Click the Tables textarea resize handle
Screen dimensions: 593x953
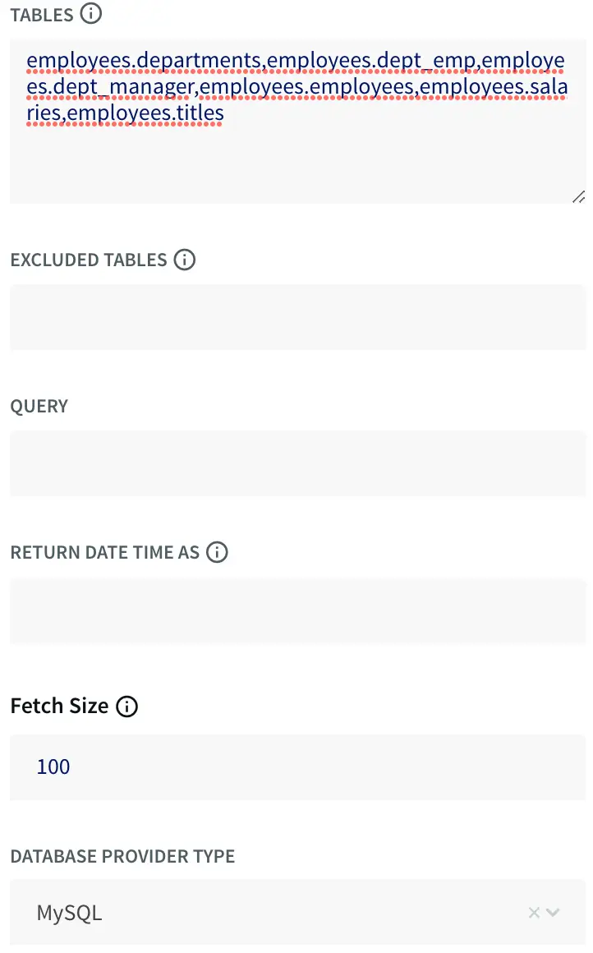coord(578,196)
